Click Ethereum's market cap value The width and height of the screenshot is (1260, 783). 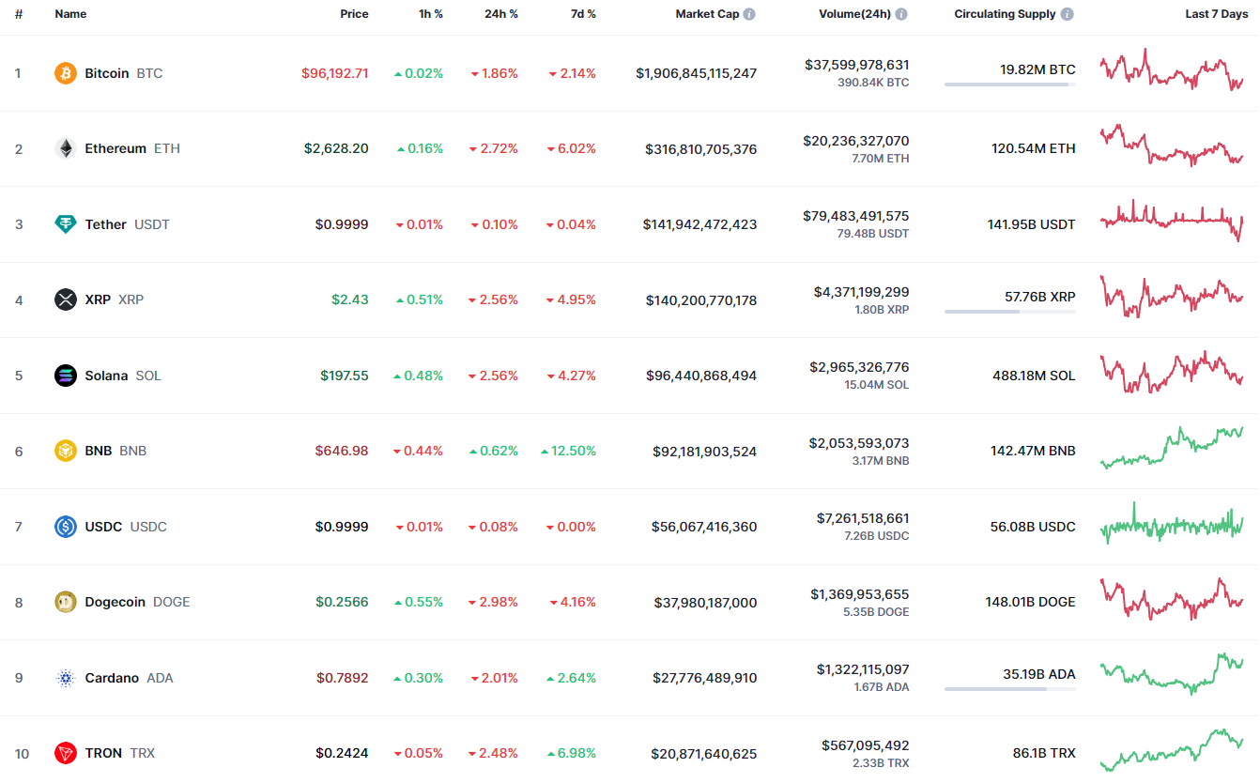(700, 149)
